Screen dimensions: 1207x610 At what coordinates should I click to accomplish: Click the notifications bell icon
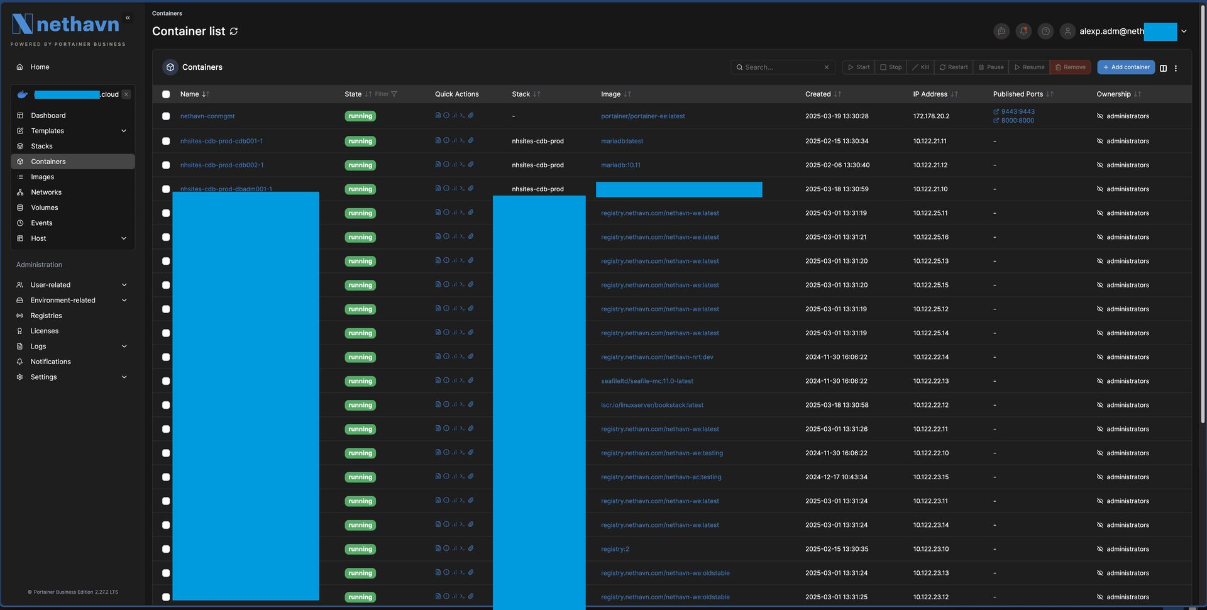coord(1023,31)
